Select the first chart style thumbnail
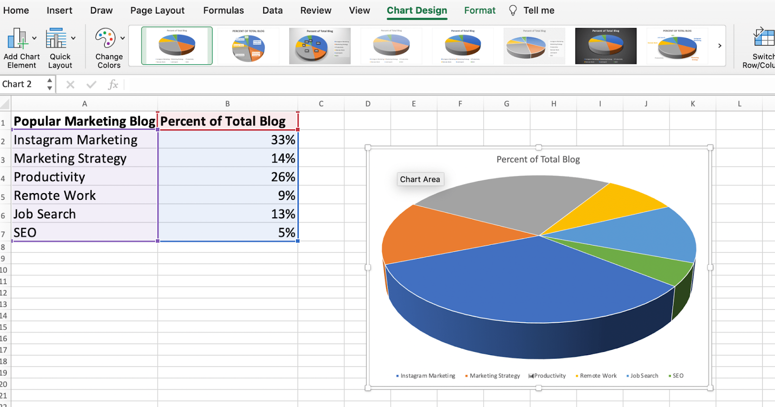The height and width of the screenshot is (407, 775). (177, 45)
